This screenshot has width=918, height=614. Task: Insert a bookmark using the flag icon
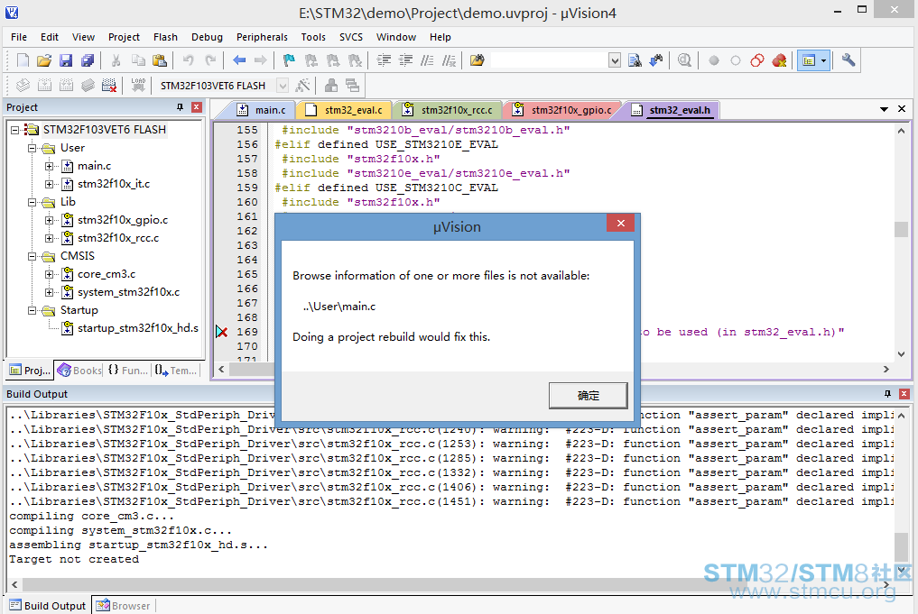[289, 60]
